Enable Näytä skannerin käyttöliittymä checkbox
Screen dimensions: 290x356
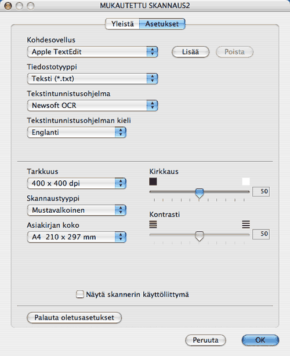[x=79, y=295]
